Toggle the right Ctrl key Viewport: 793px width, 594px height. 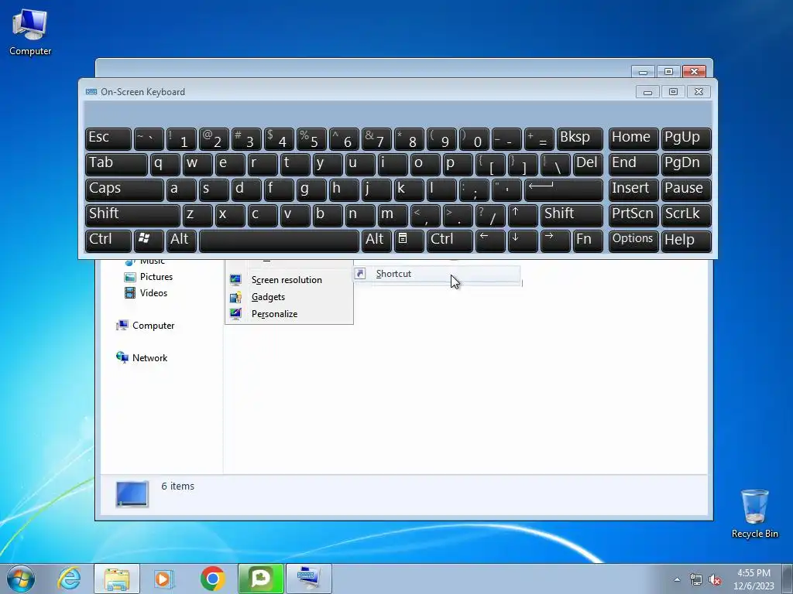coord(450,241)
